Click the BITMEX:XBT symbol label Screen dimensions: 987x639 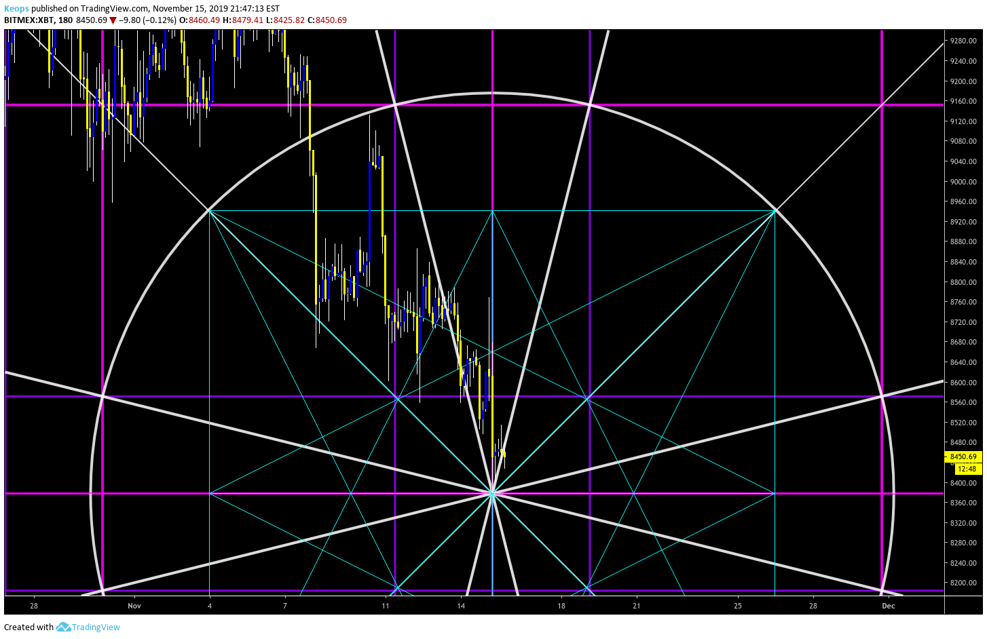click(29, 20)
